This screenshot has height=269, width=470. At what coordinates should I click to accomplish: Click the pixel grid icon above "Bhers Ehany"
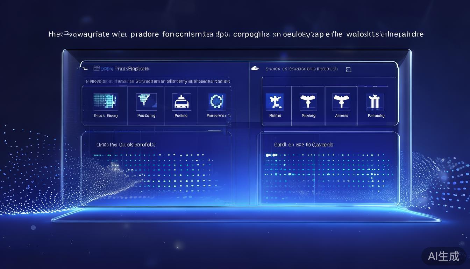point(105,101)
